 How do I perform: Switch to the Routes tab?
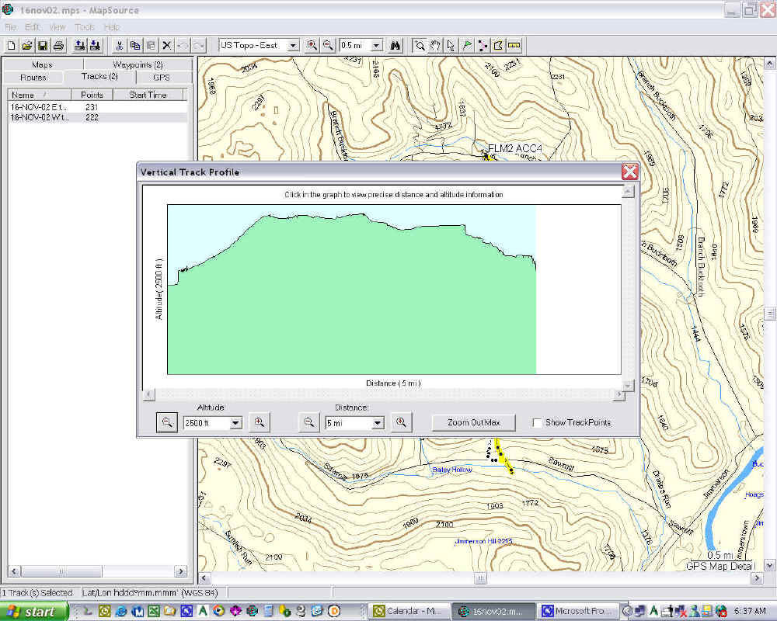(x=33, y=78)
